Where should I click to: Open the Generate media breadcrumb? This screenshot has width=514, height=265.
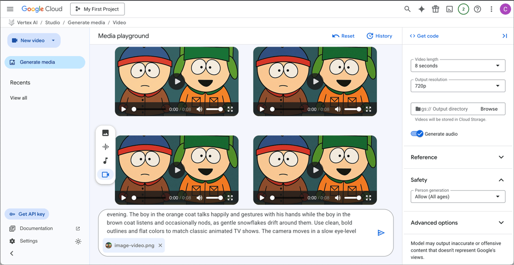coord(86,23)
